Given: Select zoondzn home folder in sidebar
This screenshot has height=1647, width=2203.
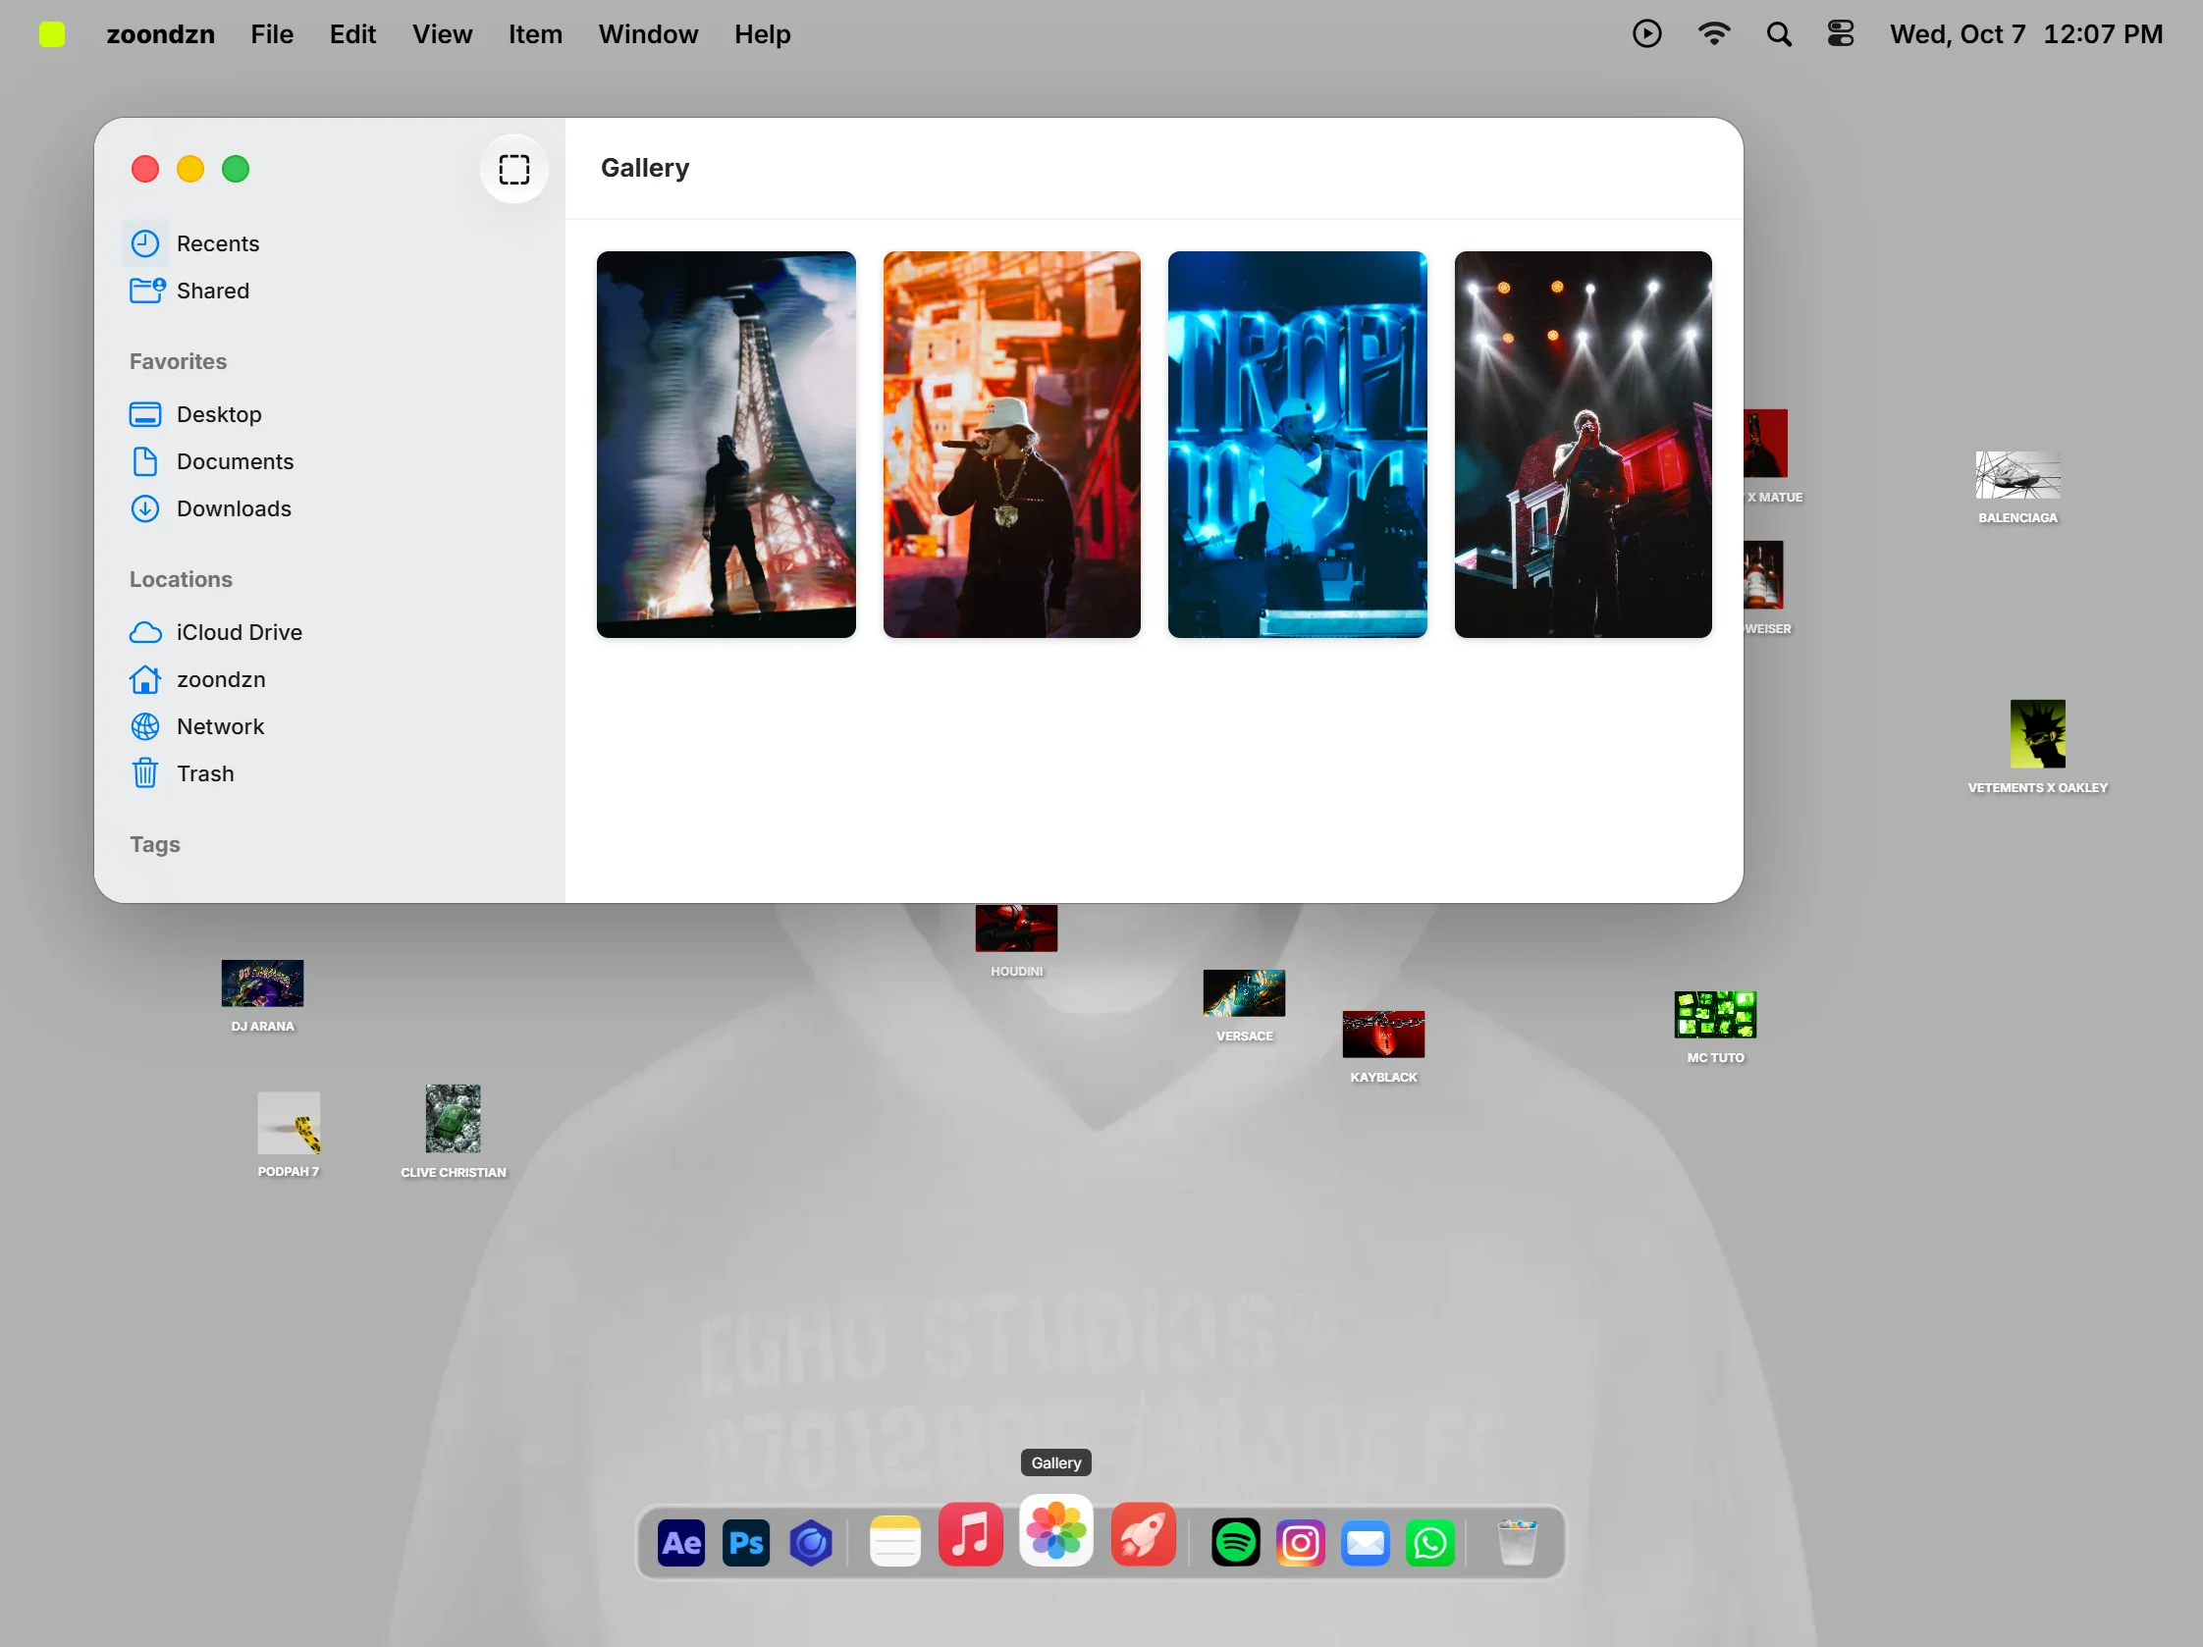Looking at the screenshot, I should (x=198, y=679).
